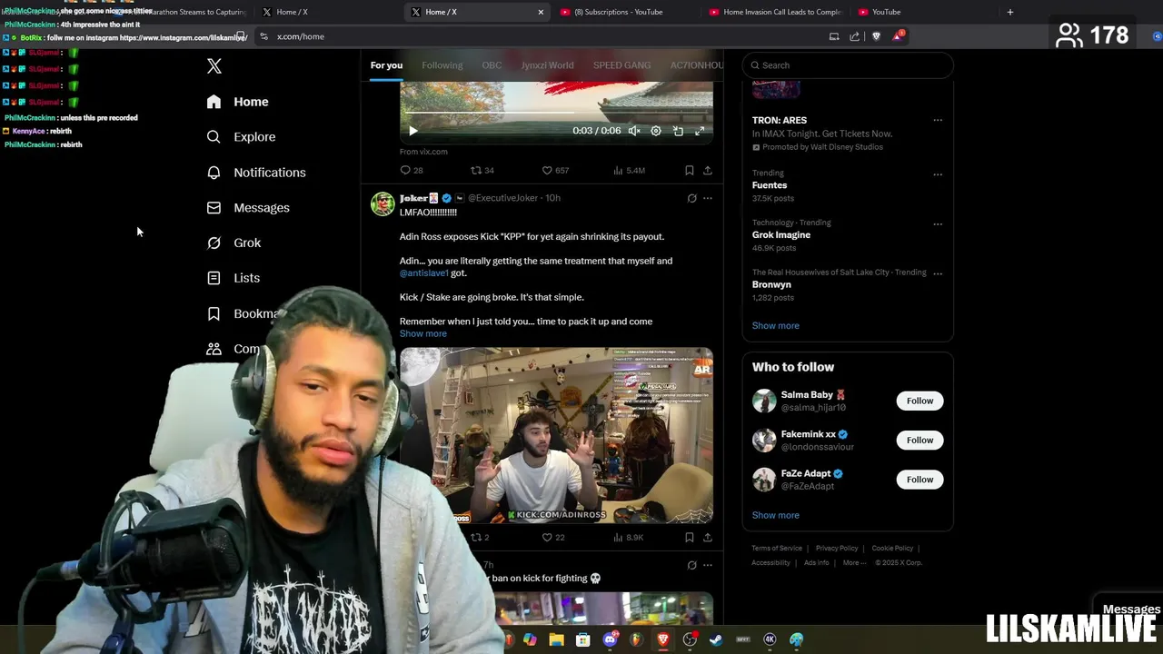Open Grok in X sidebar
The height and width of the screenshot is (654, 1163).
click(234, 243)
